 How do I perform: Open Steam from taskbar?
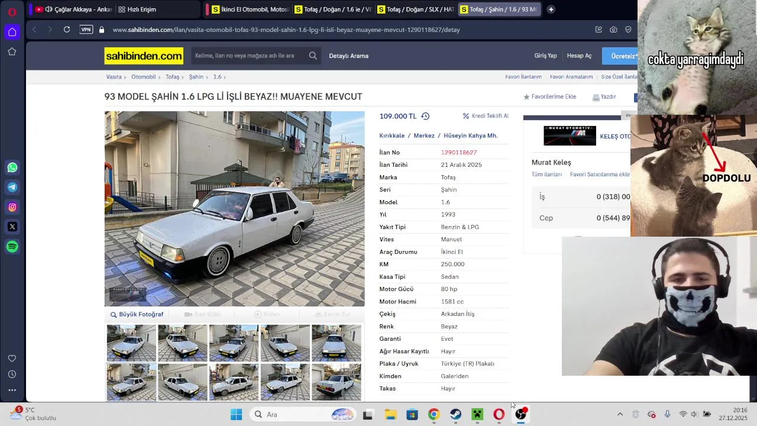455,414
